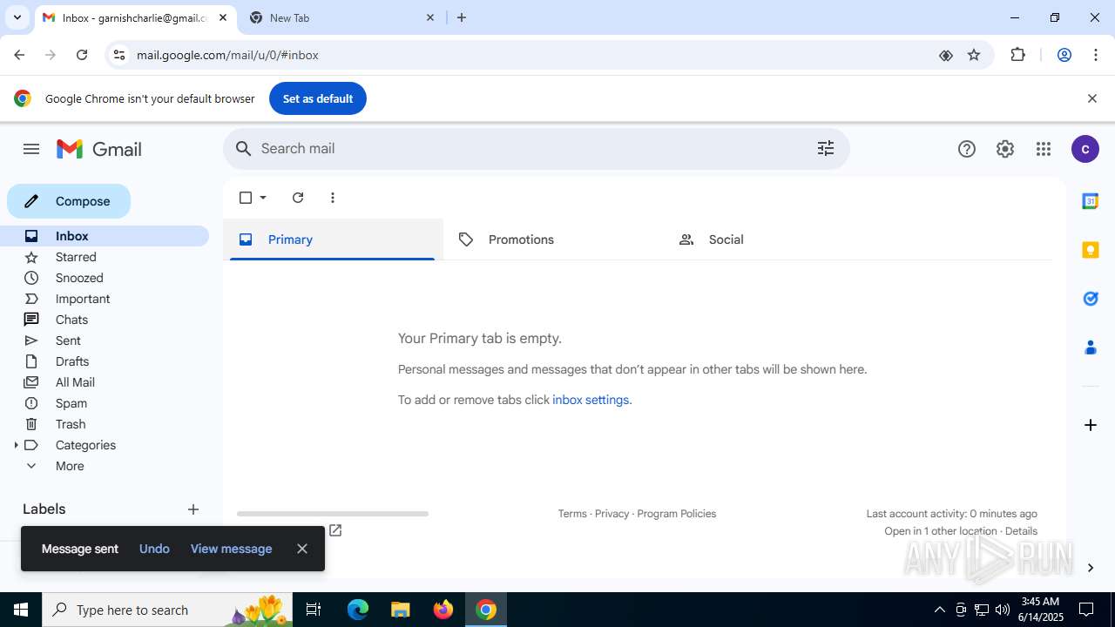This screenshot has width=1115, height=627.
Task: Refresh the inbox mail list
Action: pos(298,198)
